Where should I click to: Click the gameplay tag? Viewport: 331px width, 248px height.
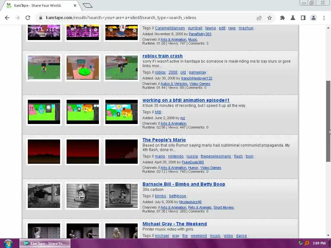click(x=198, y=72)
